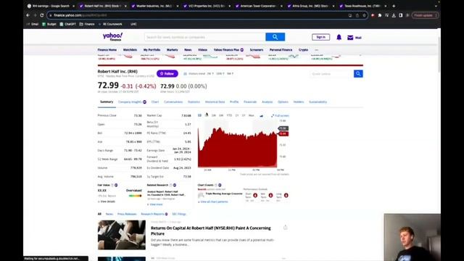Open the Returns On Capital article headline
This screenshot has width=464, height=261.
211,231
